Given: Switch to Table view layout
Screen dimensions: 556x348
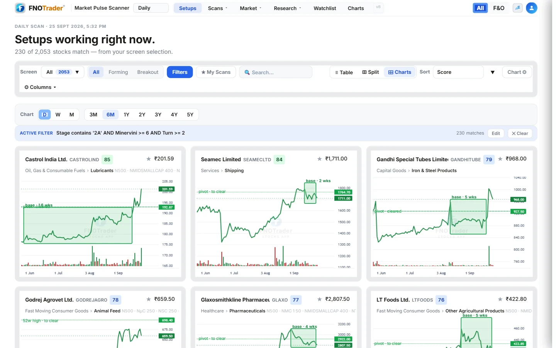Looking at the screenshot, I should click(344, 72).
